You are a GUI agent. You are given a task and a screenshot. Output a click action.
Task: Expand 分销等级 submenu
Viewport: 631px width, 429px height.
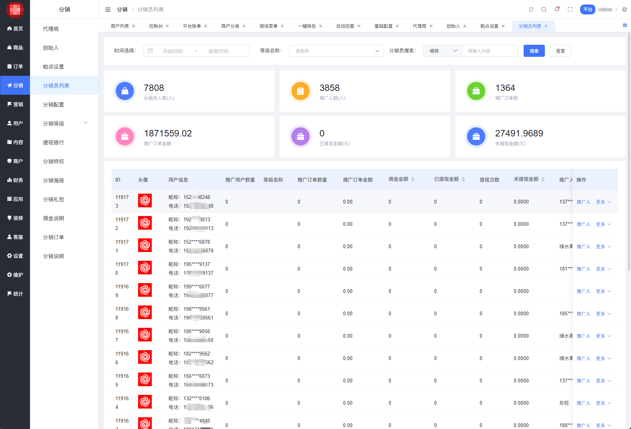click(86, 123)
